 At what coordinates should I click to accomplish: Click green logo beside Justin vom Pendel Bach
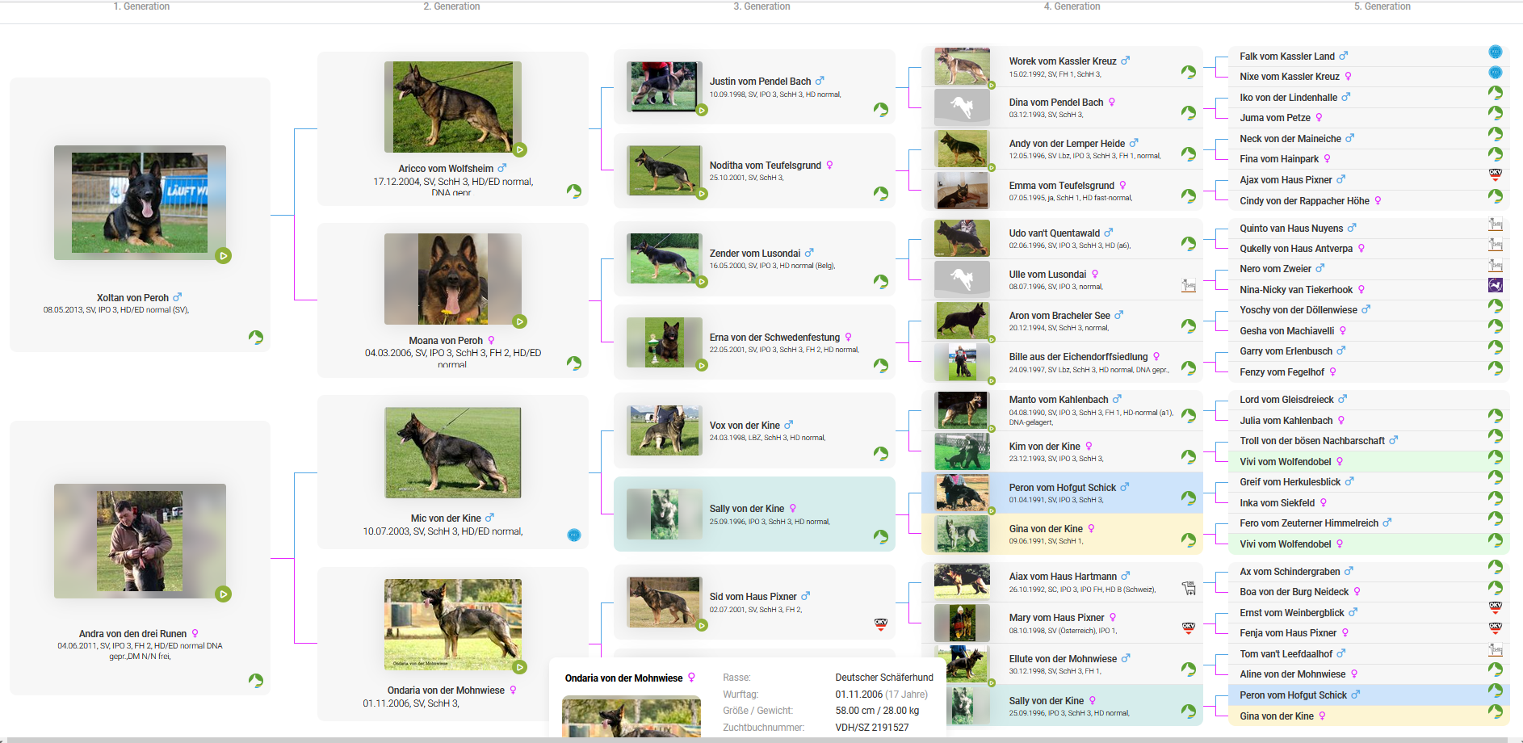coord(880,109)
